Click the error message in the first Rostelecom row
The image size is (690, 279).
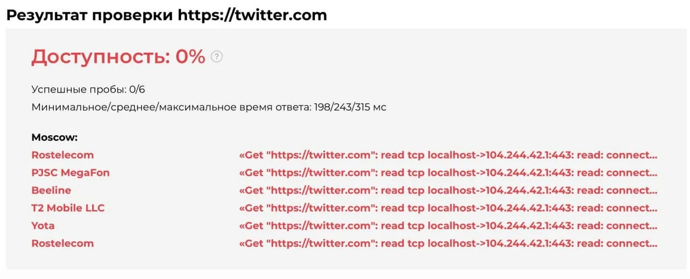pyautogui.click(x=448, y=155)
